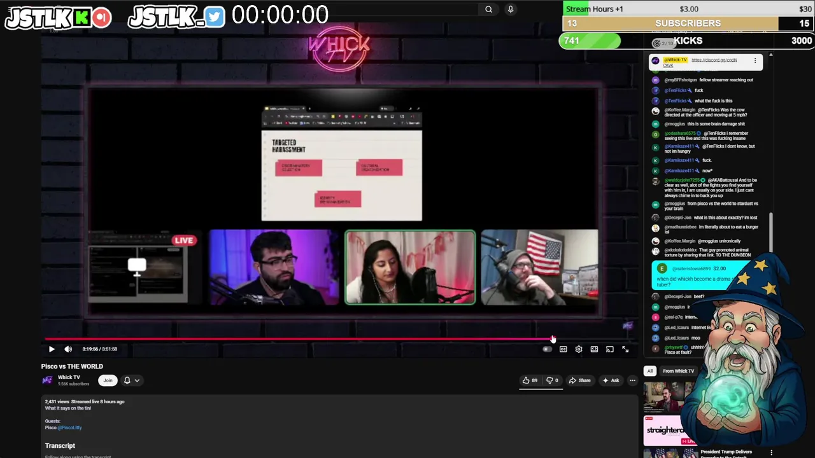
Task: Click the Pisco vs THE WORLD title
Action: 72,366
